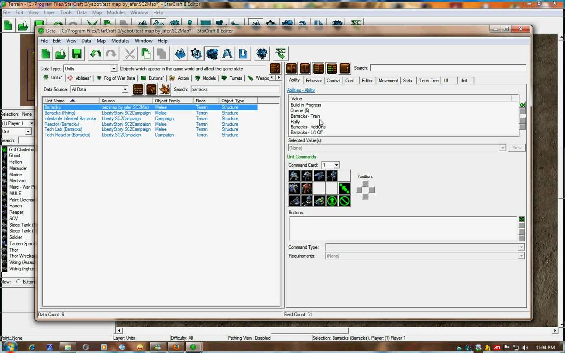
Task: Switch to the Combat tab
Action: [334, 81]
